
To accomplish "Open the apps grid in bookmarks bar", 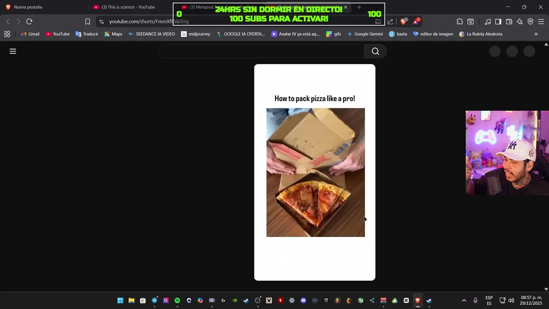I will coord(7,34).
